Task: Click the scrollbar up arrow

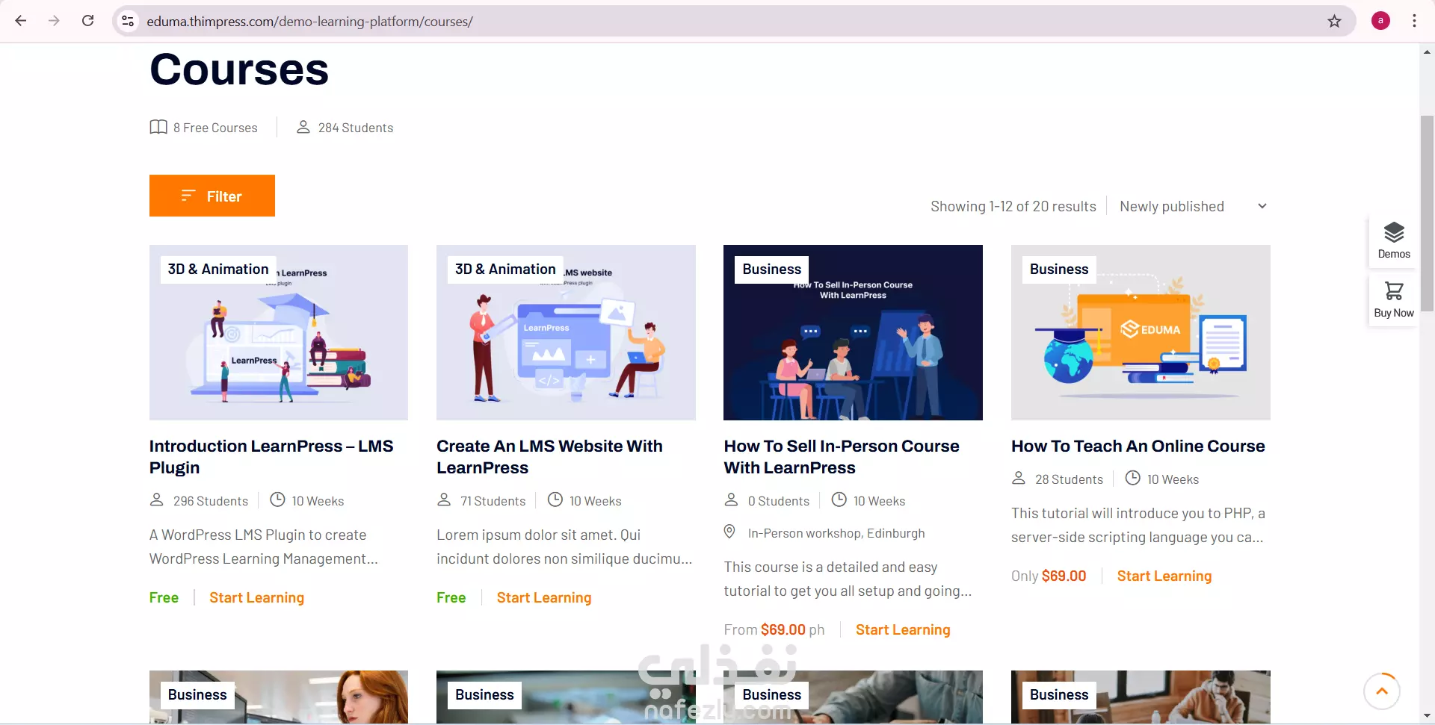Action: [x=1427, y=52]
